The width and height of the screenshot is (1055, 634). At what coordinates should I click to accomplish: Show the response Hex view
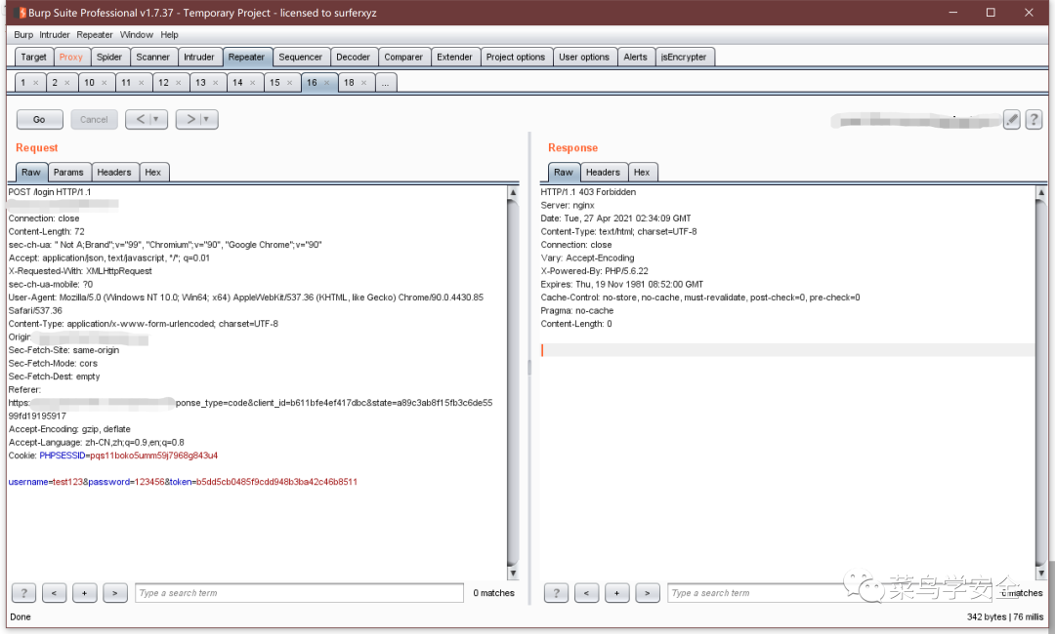click(642, 173)
